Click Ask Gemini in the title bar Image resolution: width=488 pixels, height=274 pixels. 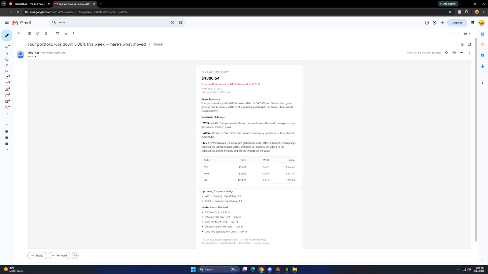(x=448, y=4)
